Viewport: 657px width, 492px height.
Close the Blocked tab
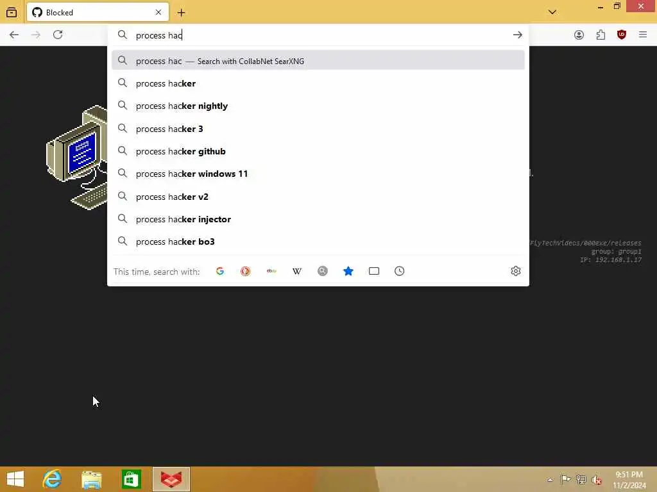[158, 13]
